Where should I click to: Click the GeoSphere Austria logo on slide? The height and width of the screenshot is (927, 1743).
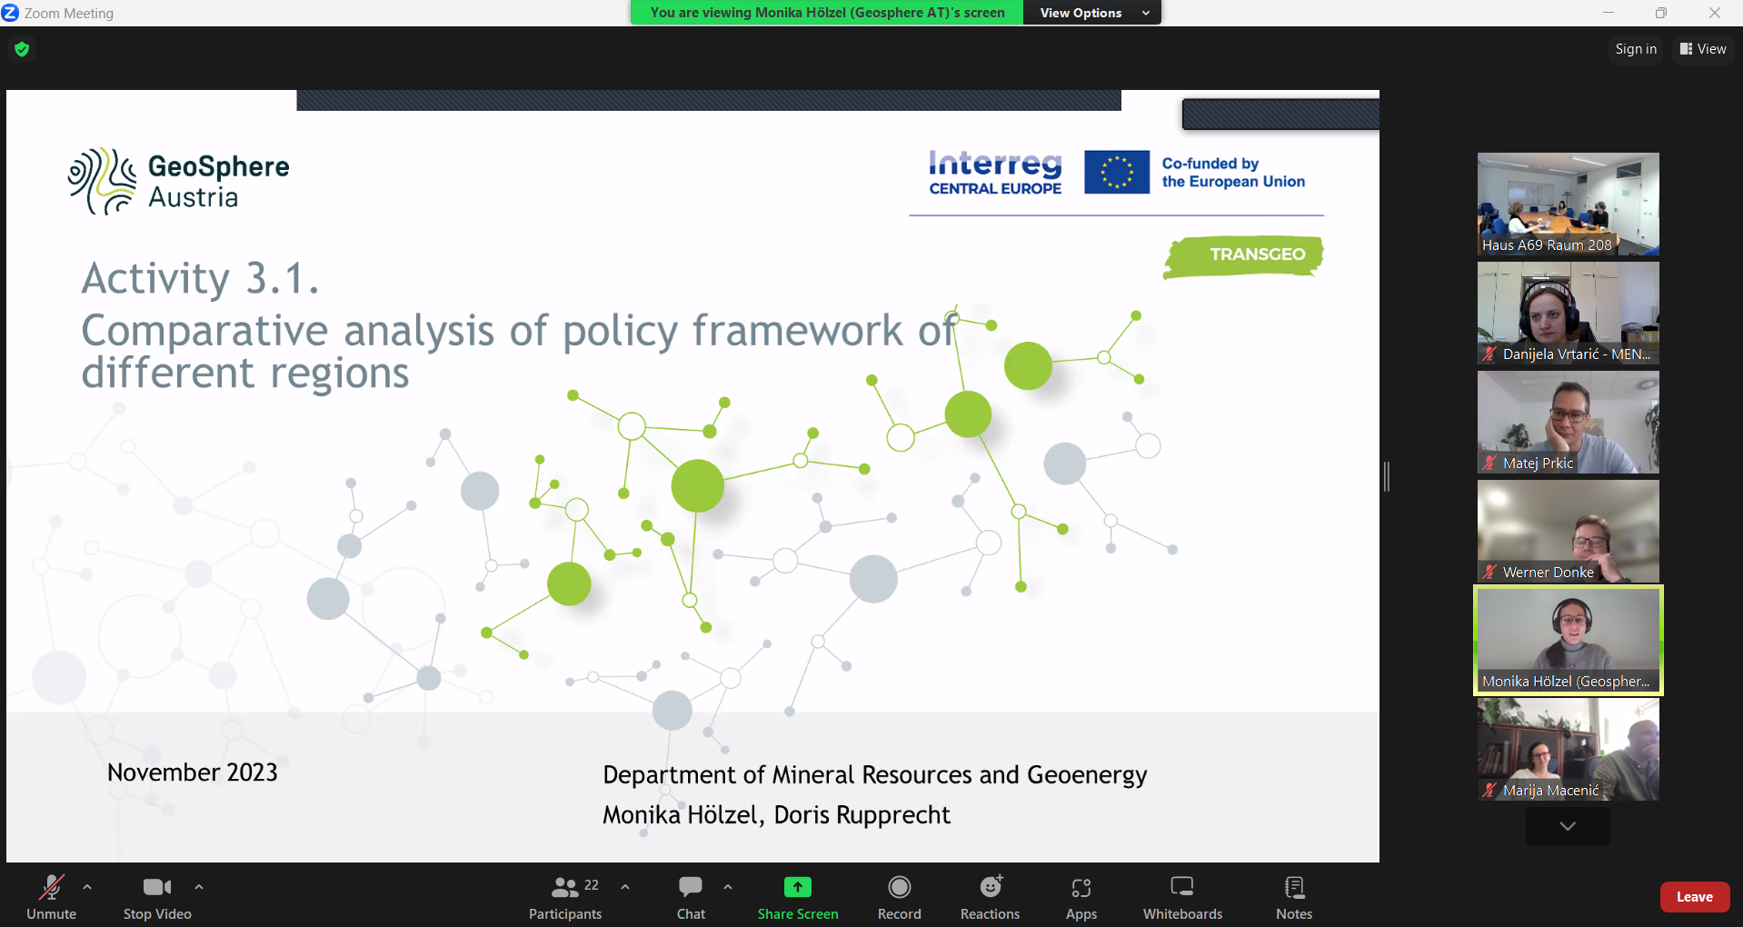tap(178, 181)
